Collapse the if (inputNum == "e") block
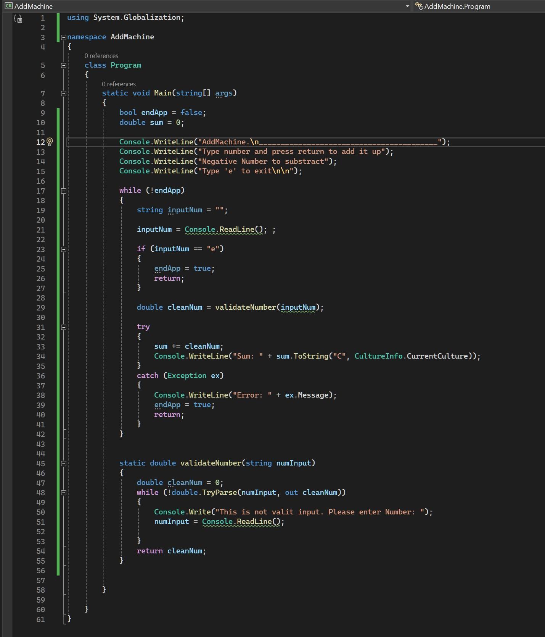545x637 pixels. pos(64,249)
